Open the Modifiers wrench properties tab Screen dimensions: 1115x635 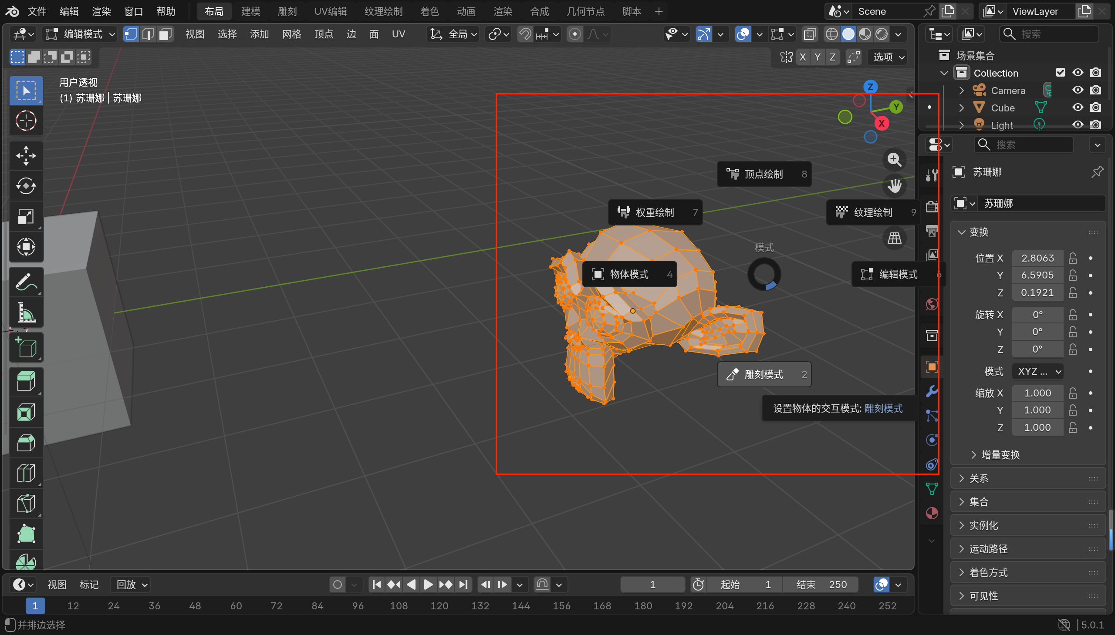(x=932, y=391)
